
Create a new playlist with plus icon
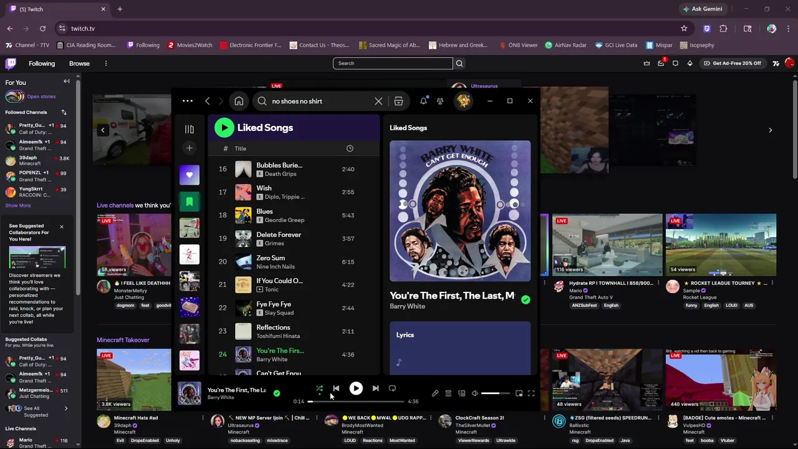[190, 148]
